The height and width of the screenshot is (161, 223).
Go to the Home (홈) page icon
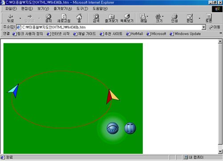click(x=79, y=18)
